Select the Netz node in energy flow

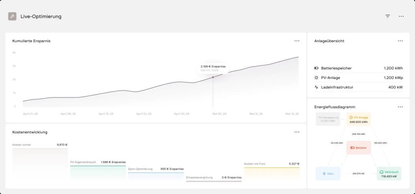pyautogui.click(x=328, y=174)
